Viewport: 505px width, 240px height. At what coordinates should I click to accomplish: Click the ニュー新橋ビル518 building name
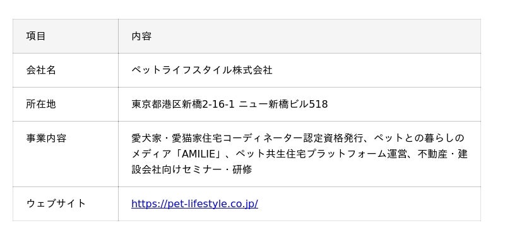pos(283,104)
